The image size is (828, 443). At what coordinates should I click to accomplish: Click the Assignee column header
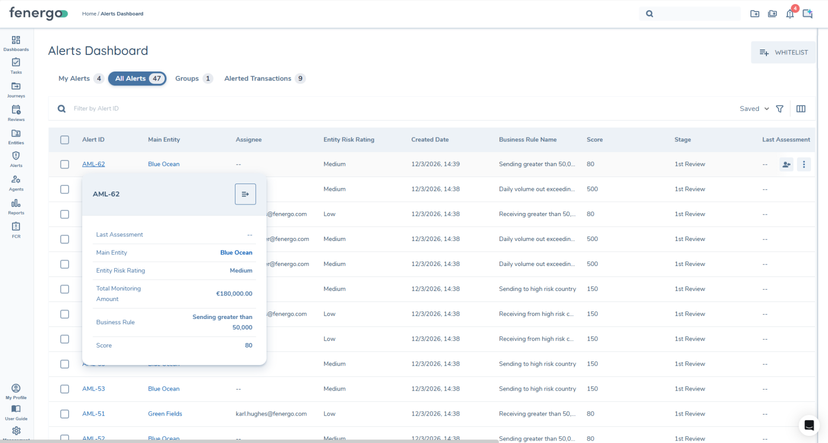pos(248,139)
